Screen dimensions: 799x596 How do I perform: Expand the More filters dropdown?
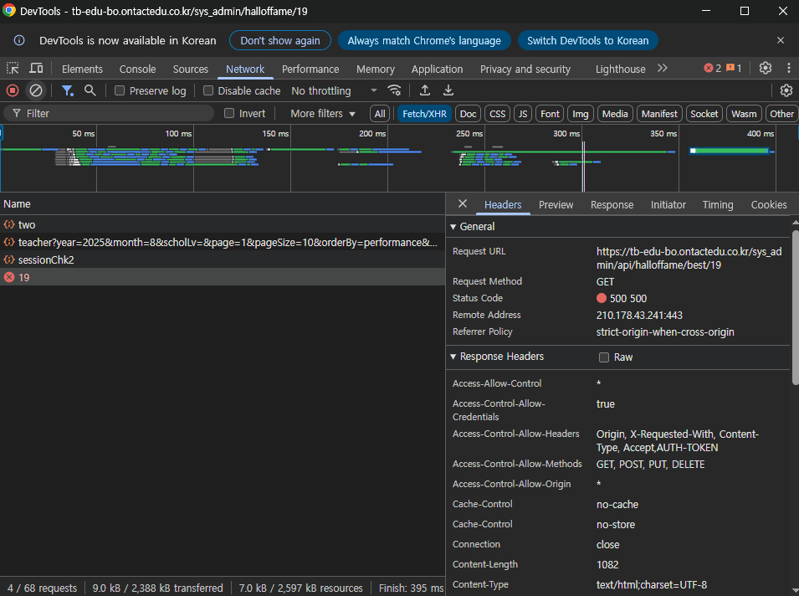point(323,114)
